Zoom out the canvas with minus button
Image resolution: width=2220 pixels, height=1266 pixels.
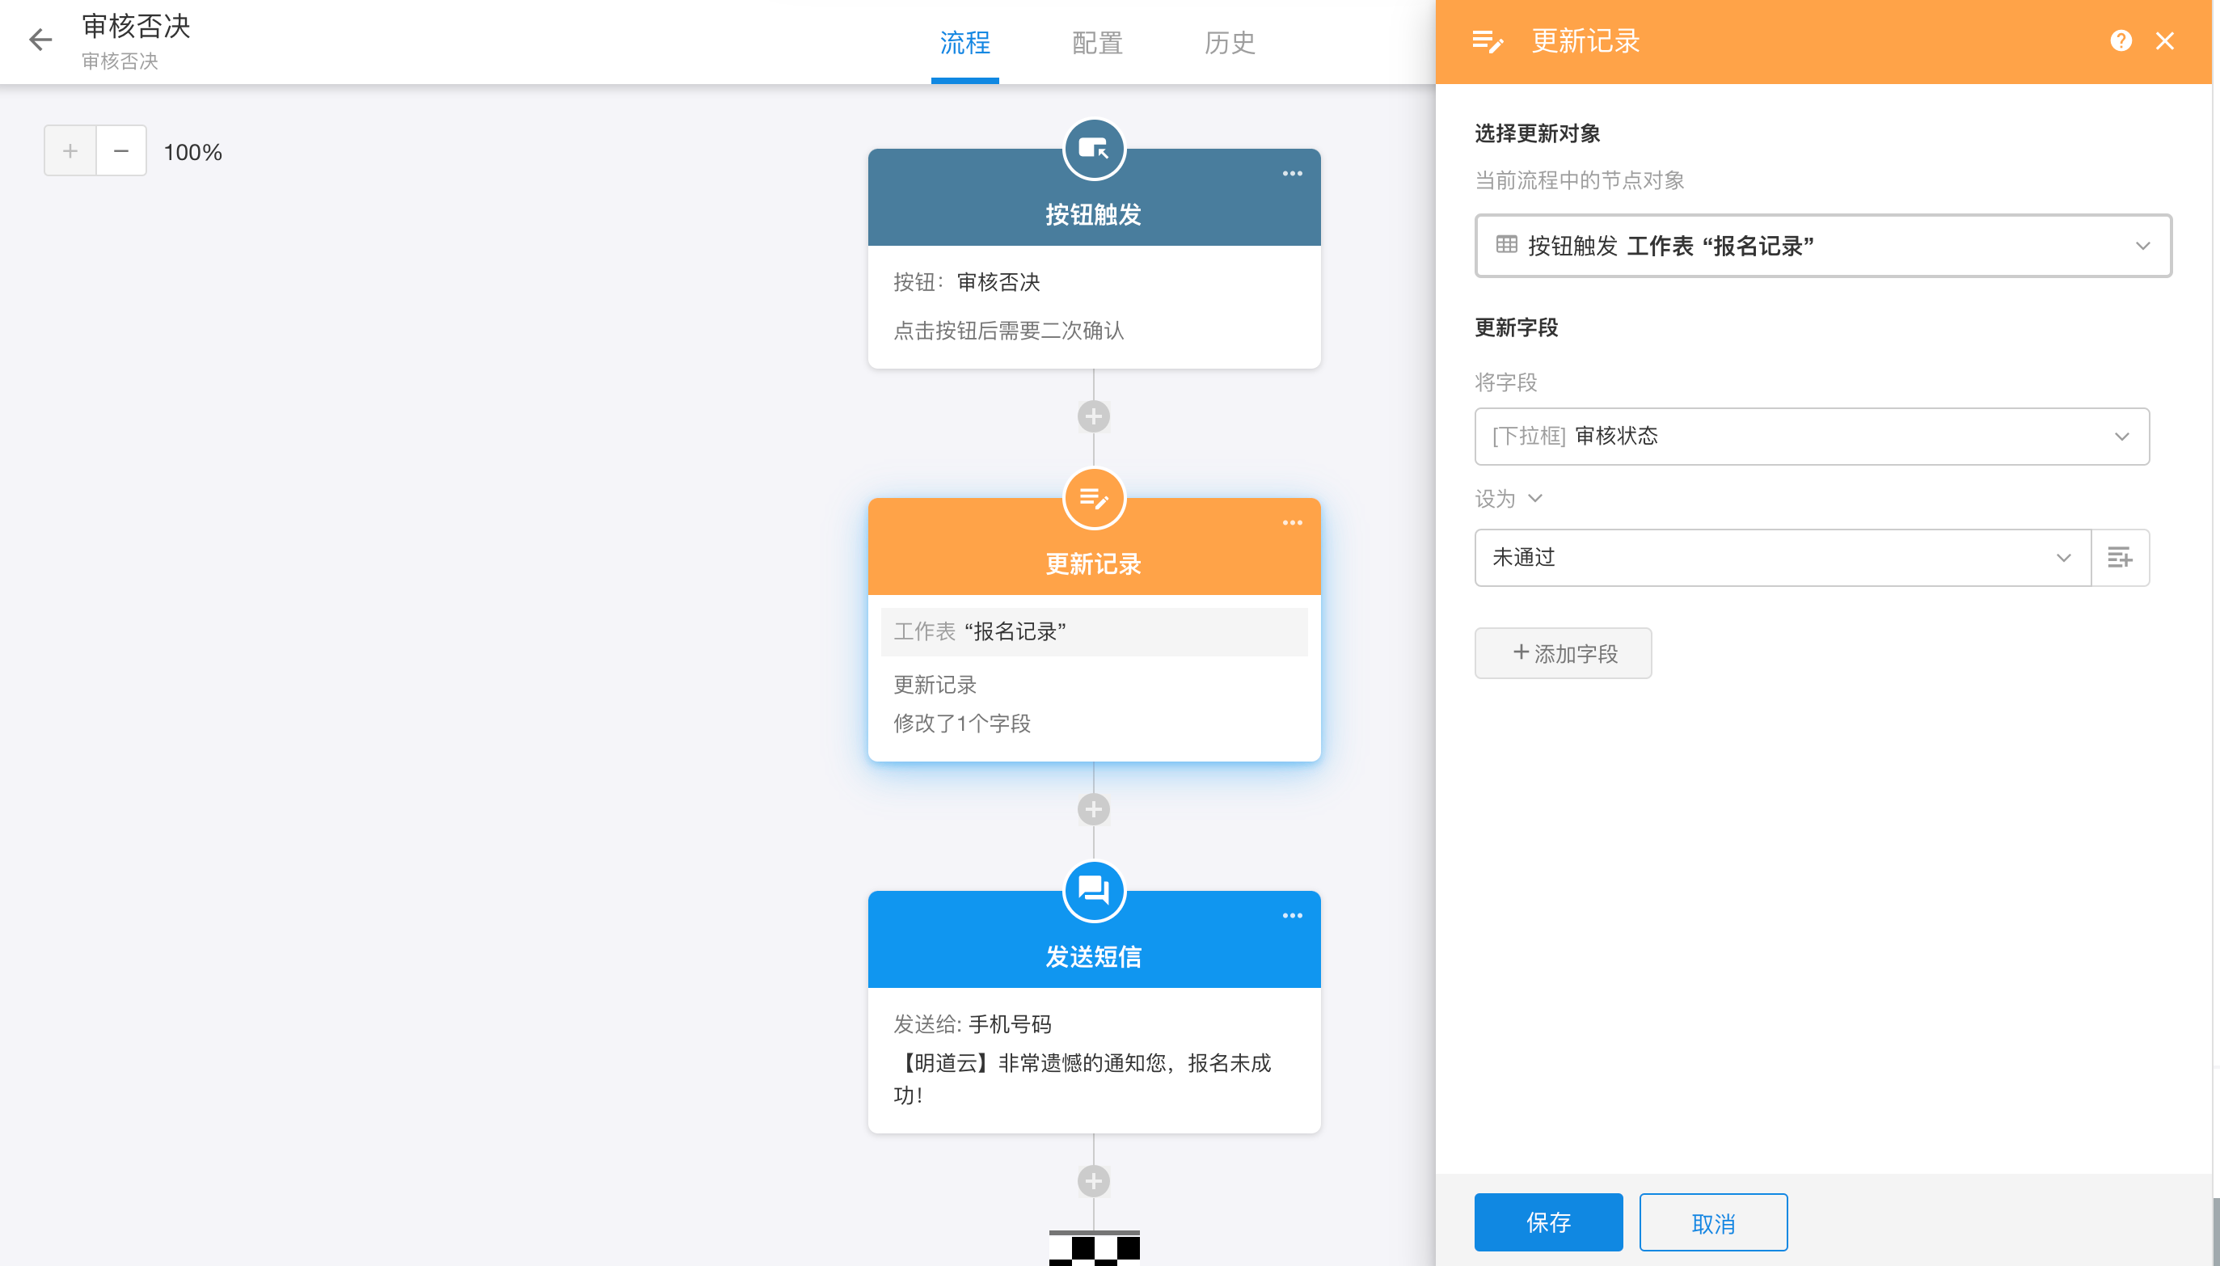click(121, 151)
